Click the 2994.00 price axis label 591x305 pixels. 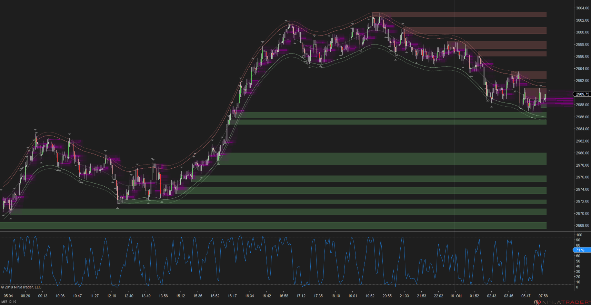(582, 69)
